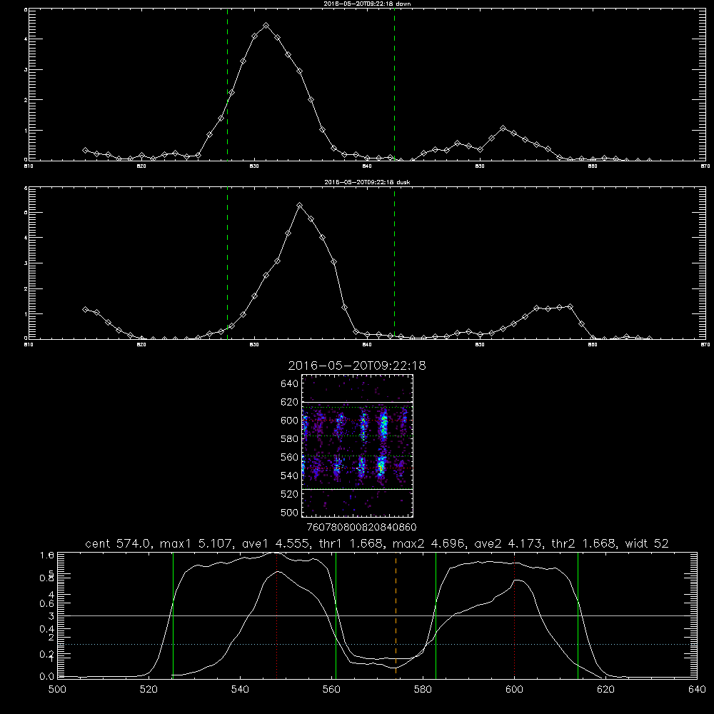Click the blue dotted threshold line in profile plot

click(x=377, y=644)
